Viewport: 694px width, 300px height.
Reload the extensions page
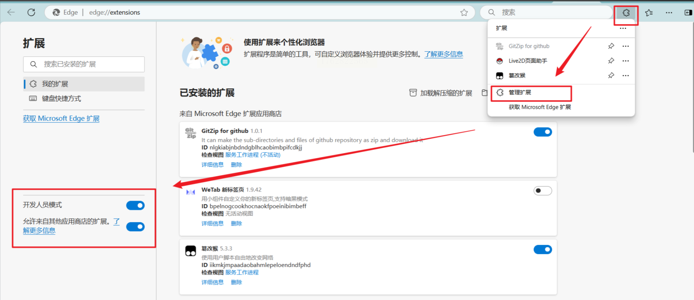tap(31, 12)
